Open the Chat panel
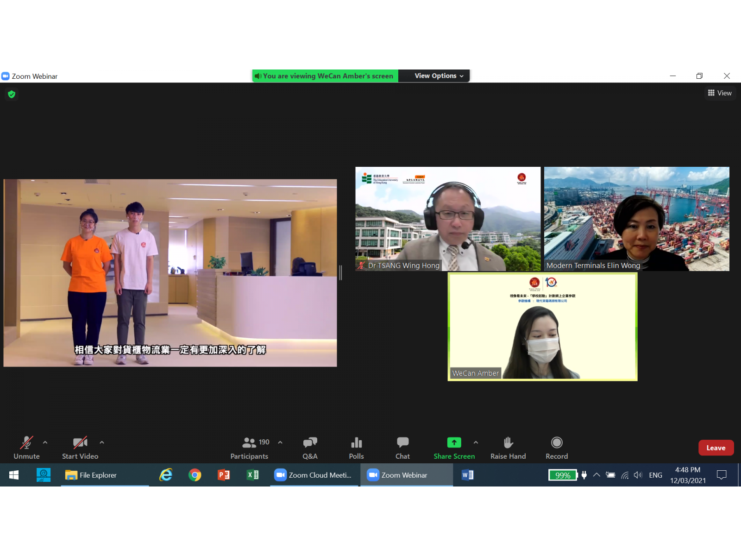 point(402,448)
